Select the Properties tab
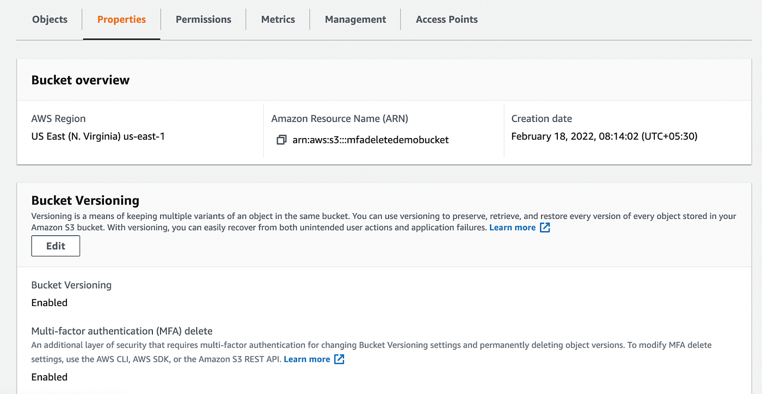Viewport: 762px width, 394px height. (121, 20)
